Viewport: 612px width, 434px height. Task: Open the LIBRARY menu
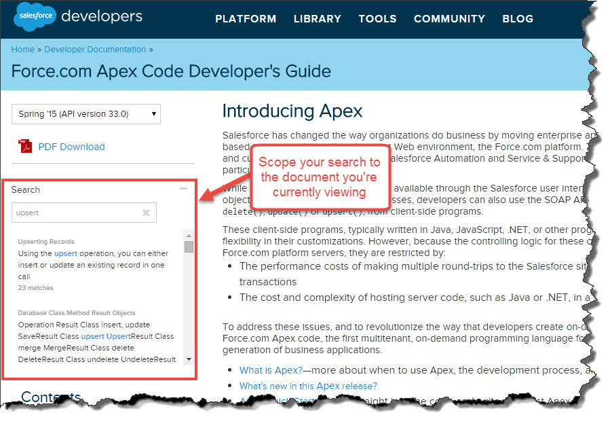click(318, 19)
